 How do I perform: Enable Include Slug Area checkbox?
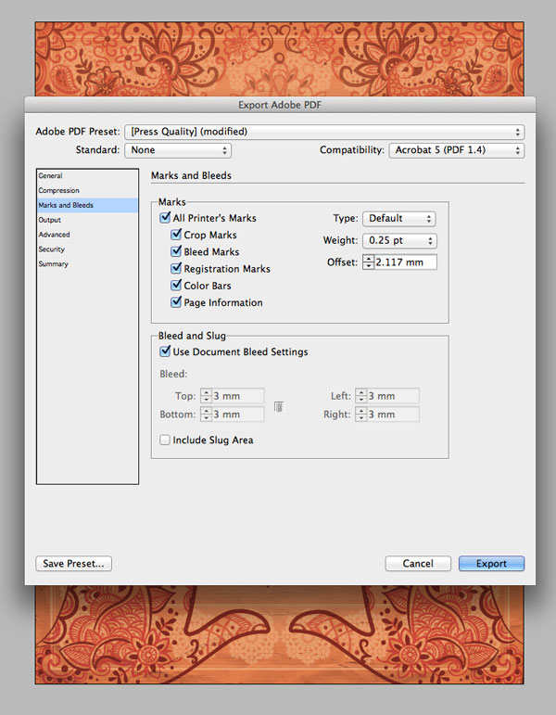point(165,440)
